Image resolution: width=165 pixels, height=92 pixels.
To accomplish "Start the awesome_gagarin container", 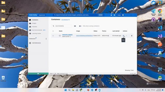I will pos(123,36).
